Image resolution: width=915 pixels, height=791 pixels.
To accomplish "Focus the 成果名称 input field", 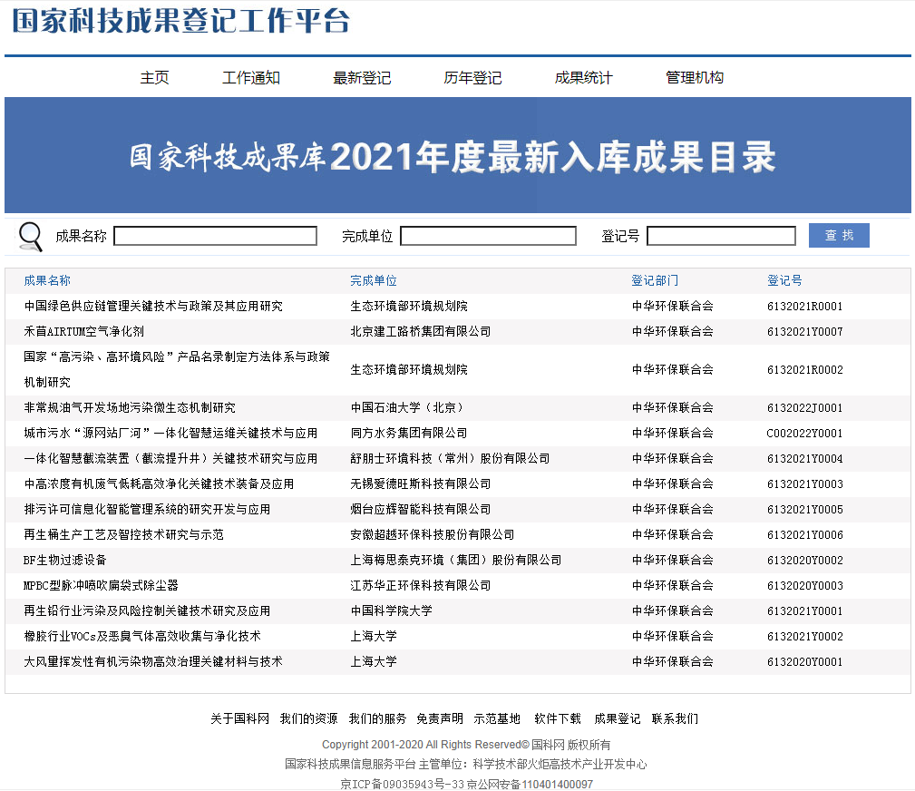I will (215, 237).
